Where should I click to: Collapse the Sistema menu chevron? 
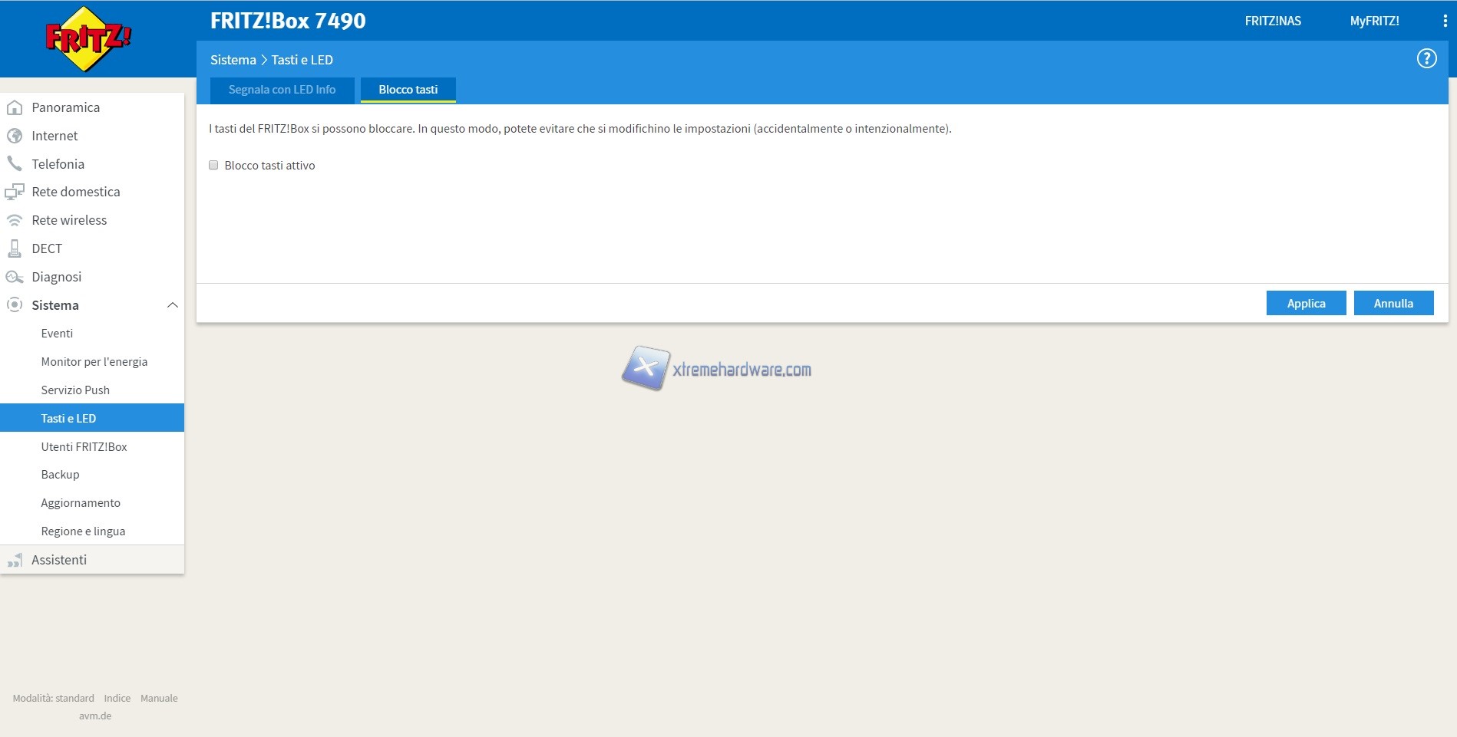point(173,305)
